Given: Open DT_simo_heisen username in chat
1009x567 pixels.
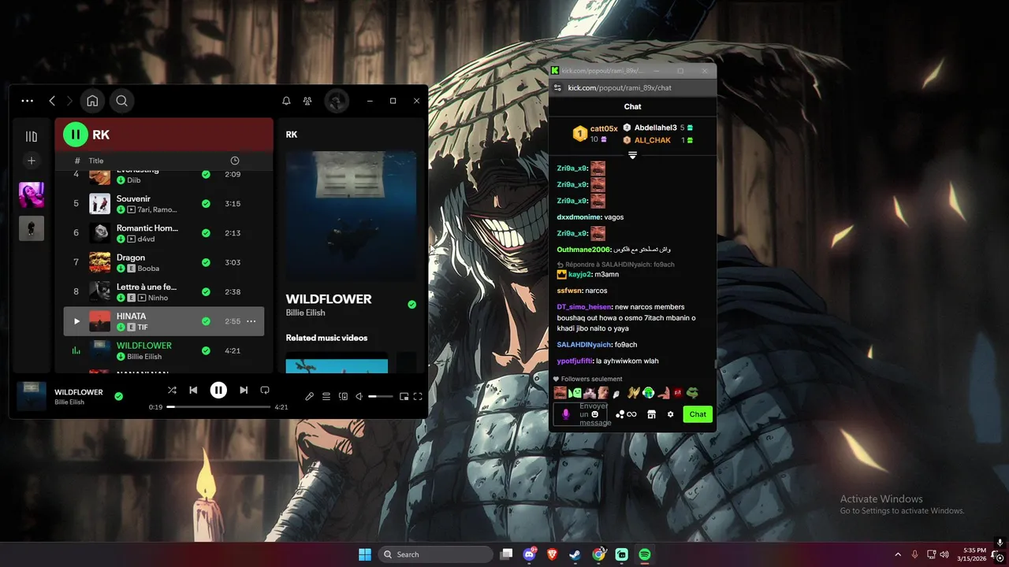Looking at the screenshot, I should (x=584, y=307).
